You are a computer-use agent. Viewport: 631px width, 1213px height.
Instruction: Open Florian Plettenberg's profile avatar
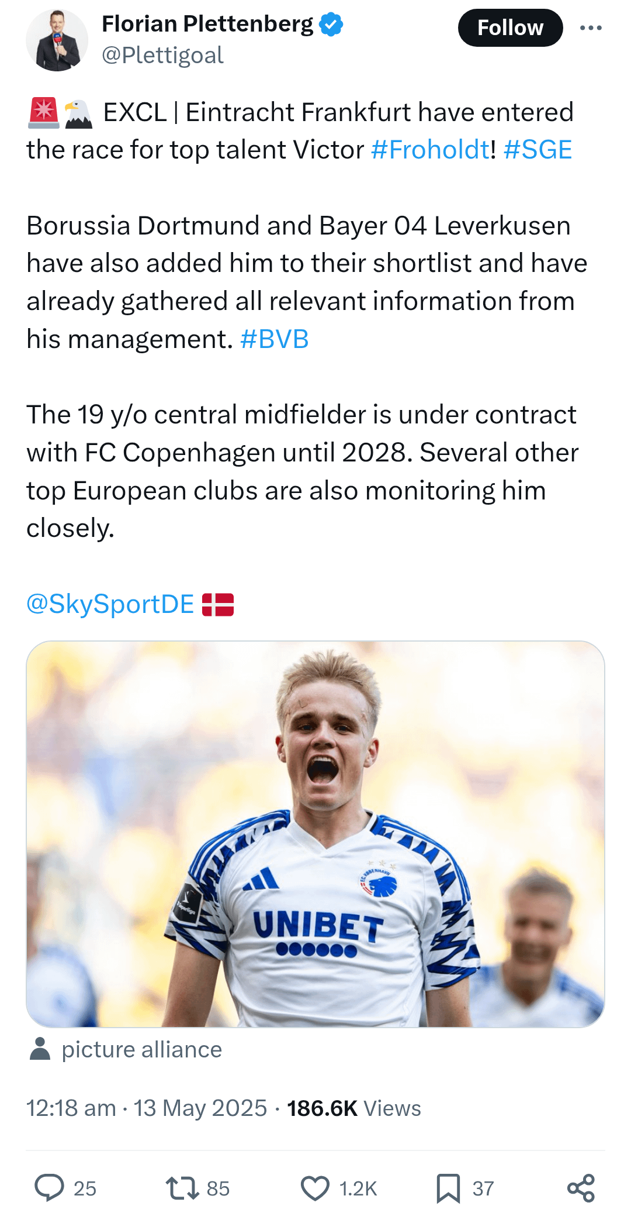coord(57,40)
